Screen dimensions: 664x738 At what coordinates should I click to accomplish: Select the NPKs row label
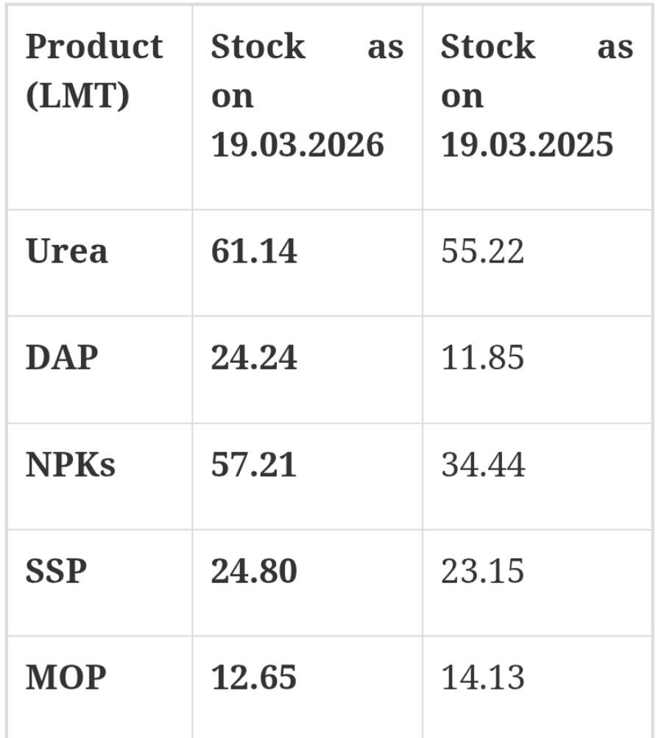71,465
